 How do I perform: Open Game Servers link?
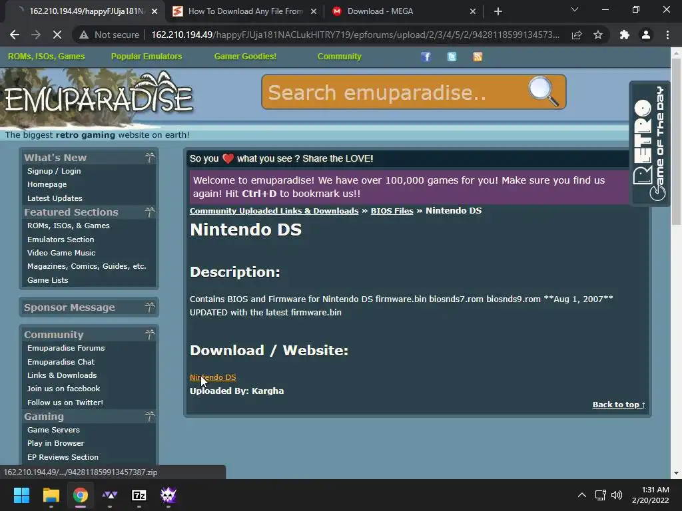53,430
